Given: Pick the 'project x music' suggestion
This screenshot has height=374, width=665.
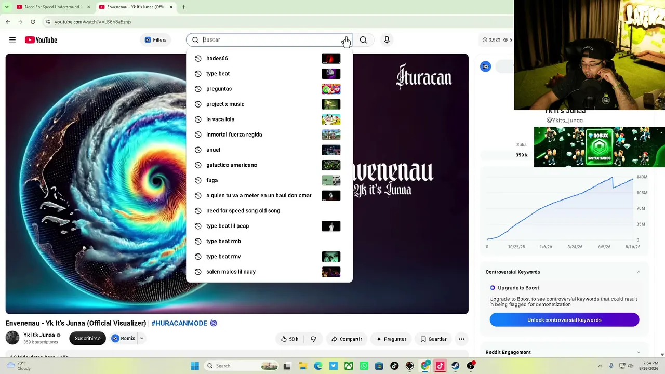Looking at the screenshot, I should click(x=269, y=104).
